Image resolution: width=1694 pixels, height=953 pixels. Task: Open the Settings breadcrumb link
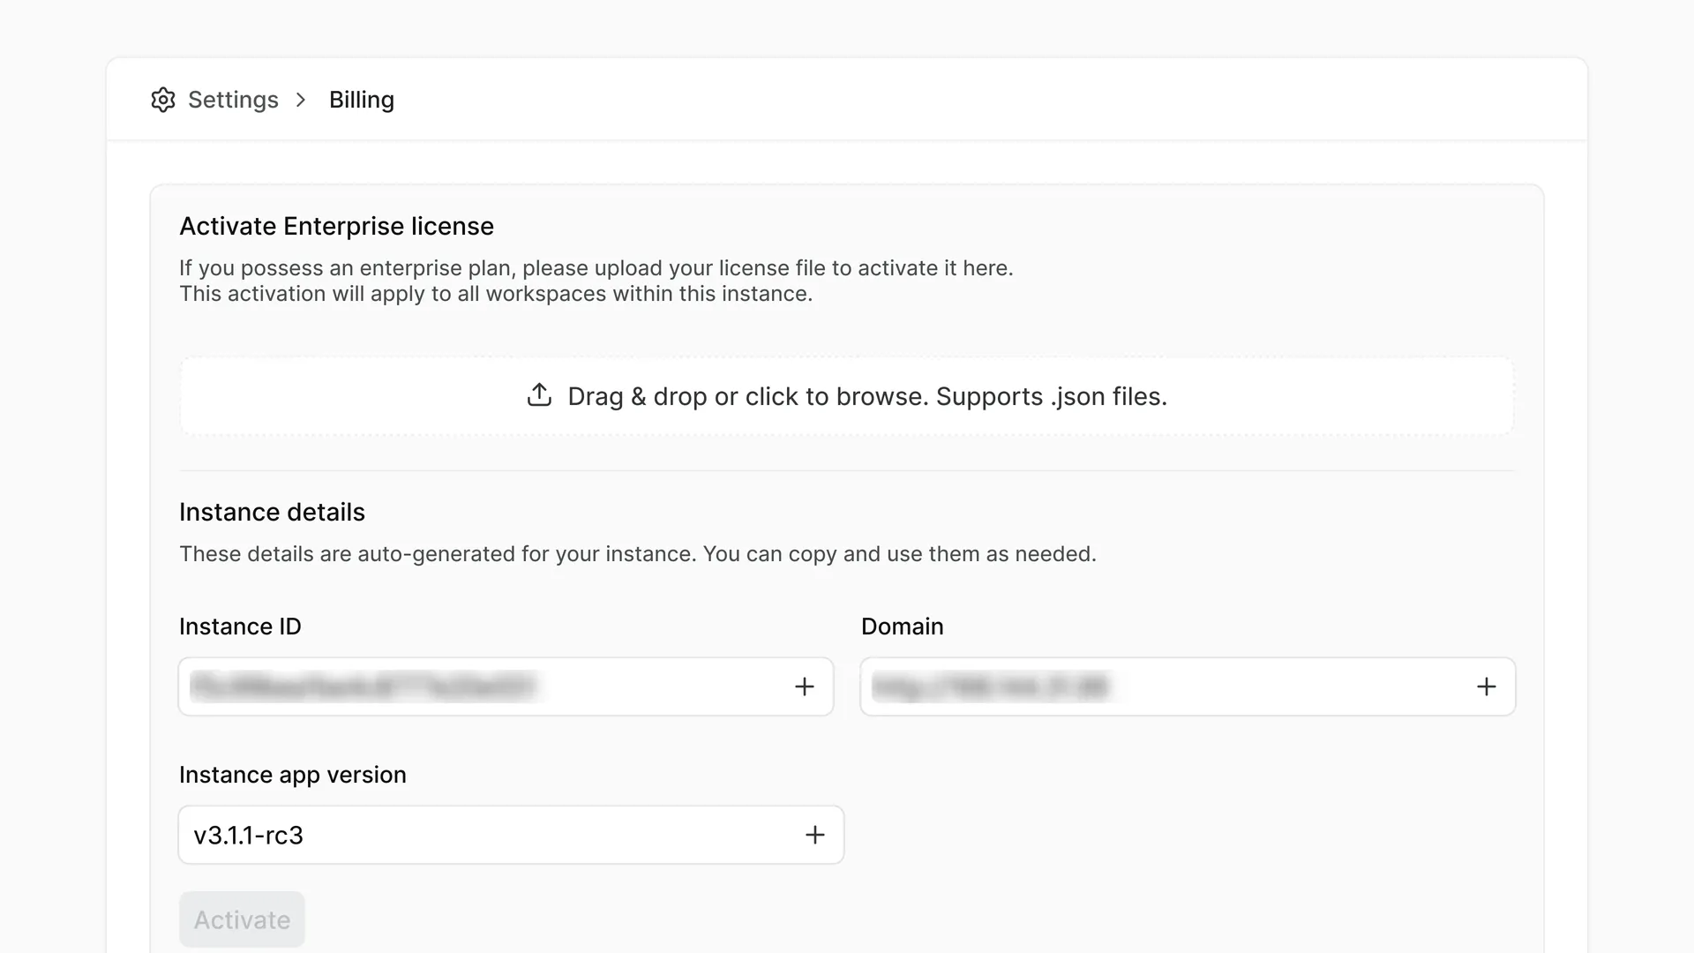pyautogui.click(x=233, y=100)
